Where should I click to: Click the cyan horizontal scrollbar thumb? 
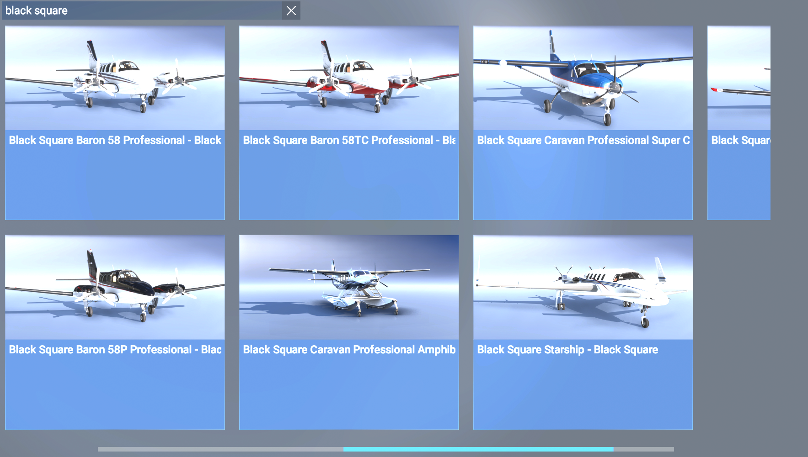[478, 449]
